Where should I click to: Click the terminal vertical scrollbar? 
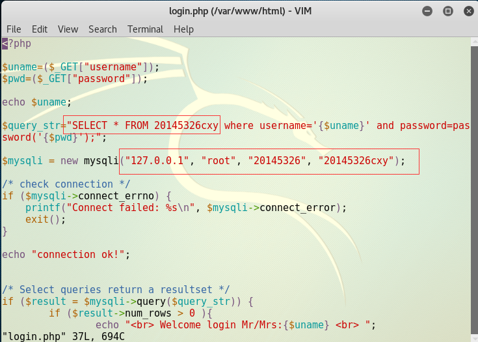coord(474,190)
